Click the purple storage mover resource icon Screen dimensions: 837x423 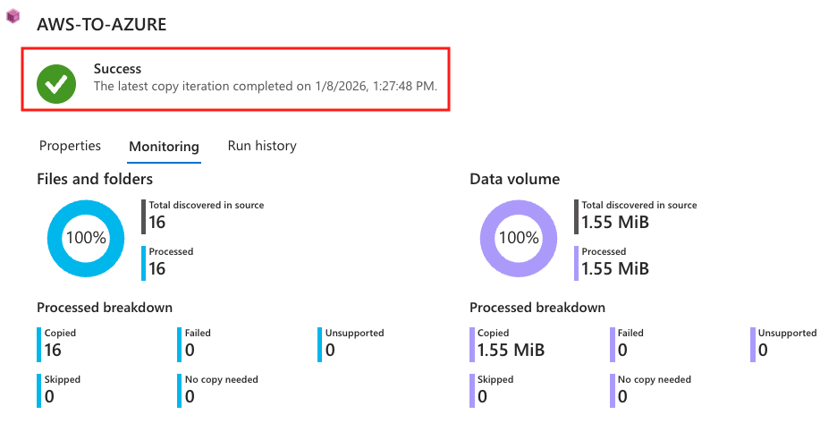coord(13,16)
